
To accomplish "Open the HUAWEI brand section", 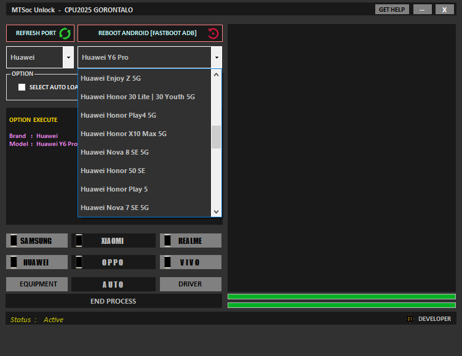I will click(37, 262).
